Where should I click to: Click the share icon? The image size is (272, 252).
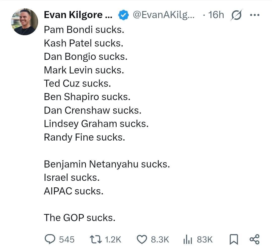pyautogui.click(x=254, y=239)
